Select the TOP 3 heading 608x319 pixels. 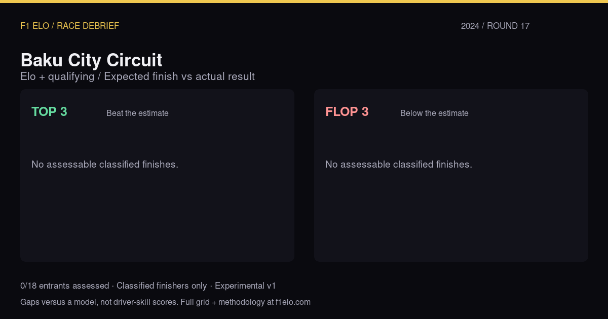49,112
